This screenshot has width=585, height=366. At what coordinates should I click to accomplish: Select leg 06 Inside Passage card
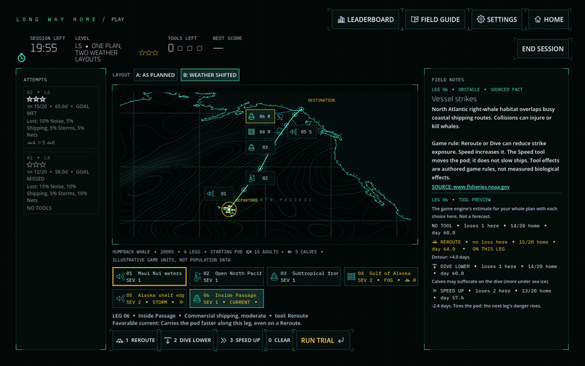click(x=226, y=298)
